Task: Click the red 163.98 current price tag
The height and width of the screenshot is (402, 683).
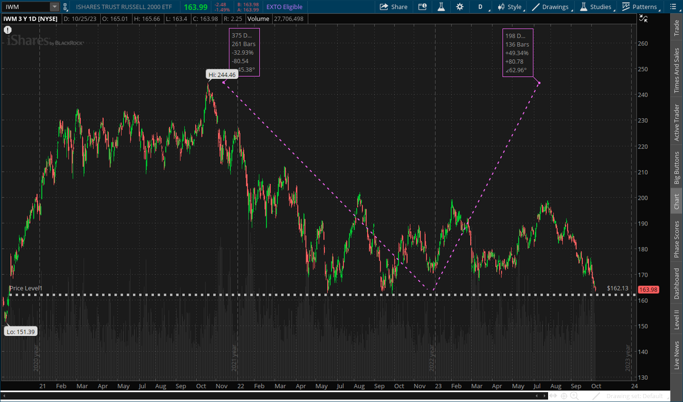Action: coord(648,289)
